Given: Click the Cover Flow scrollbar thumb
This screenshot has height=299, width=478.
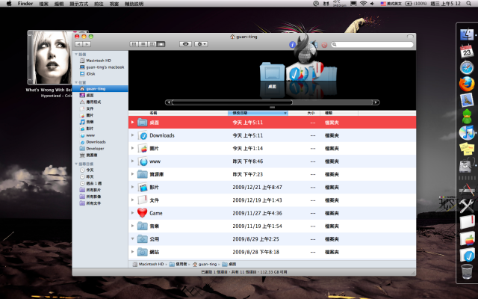Looking at the screenshot, I should coord(232,102).
